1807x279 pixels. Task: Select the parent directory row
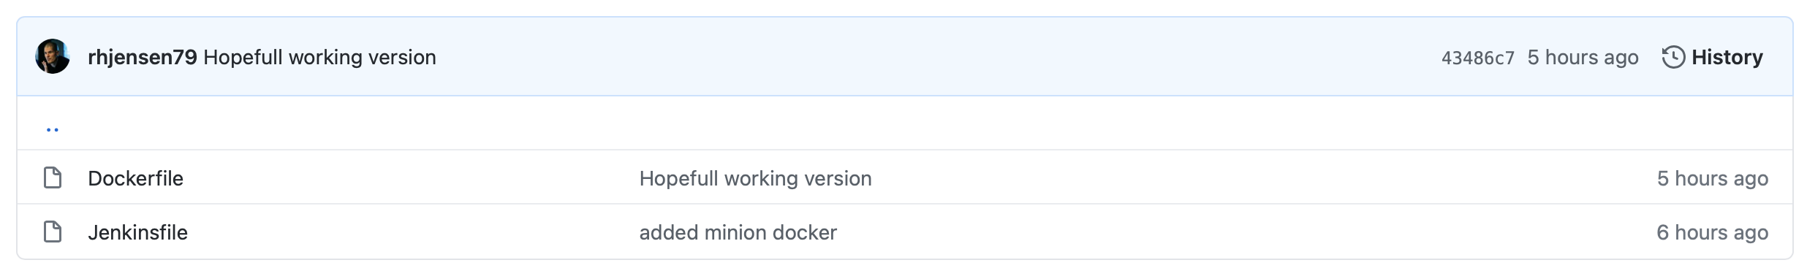(x=905, y=123)
